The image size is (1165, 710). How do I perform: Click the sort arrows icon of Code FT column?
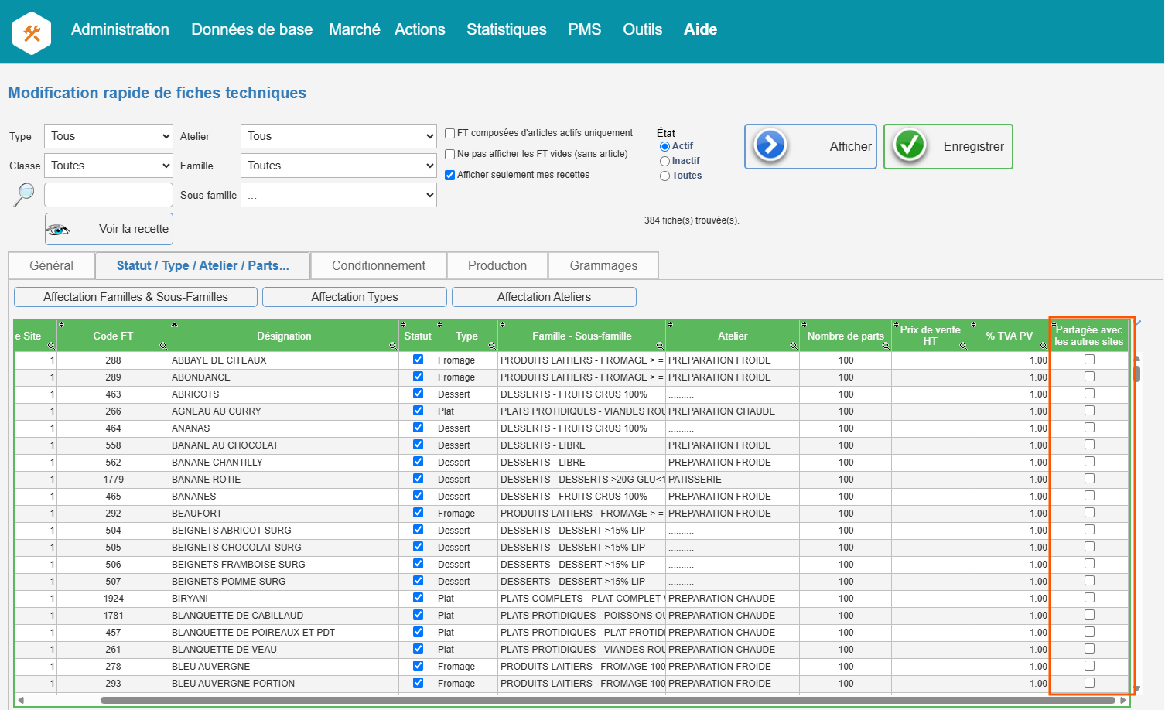click(61, 325)
